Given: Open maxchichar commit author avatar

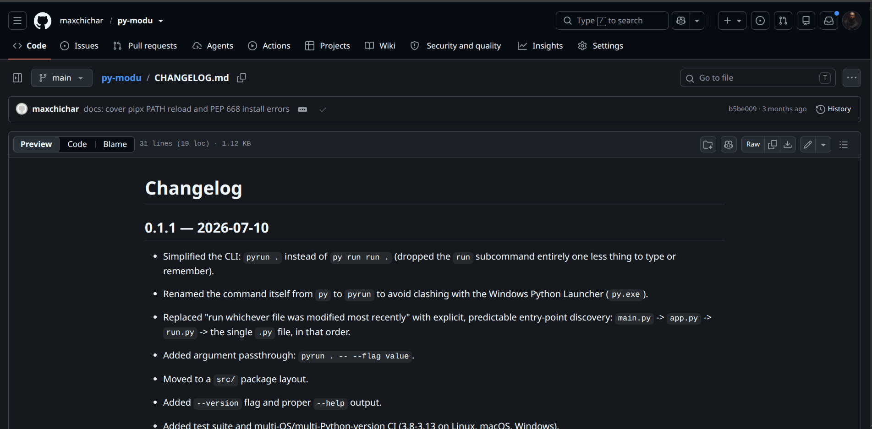Looking at the screenshot, I should [22, 109].
